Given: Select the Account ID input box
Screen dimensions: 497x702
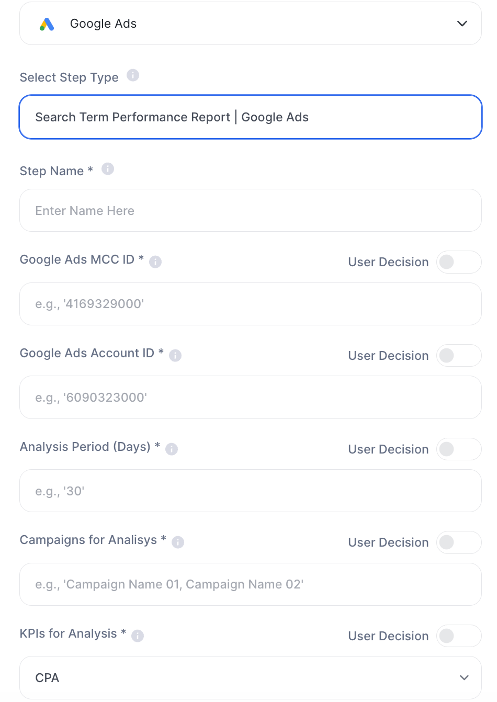Looking at the screenshot, I should 251,398.
